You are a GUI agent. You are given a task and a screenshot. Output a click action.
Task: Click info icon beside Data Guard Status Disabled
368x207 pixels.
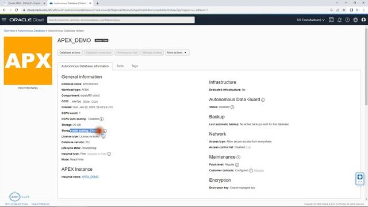(x=232, y=107)
